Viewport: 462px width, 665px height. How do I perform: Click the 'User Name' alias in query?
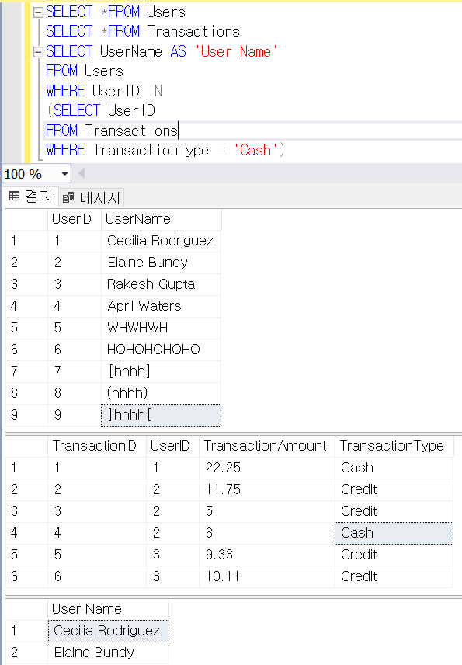236,52
